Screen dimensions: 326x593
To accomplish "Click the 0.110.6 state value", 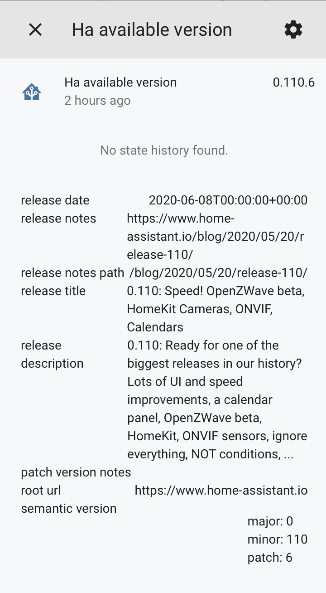I will tap(293, 83).
